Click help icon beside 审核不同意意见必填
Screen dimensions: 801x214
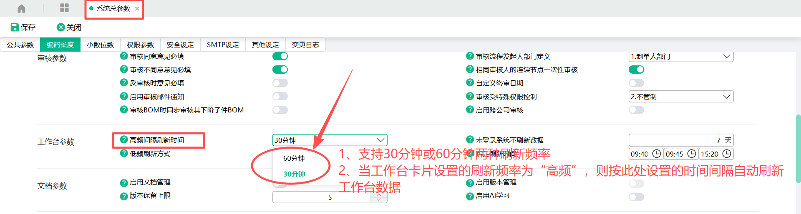coord(124,70)
